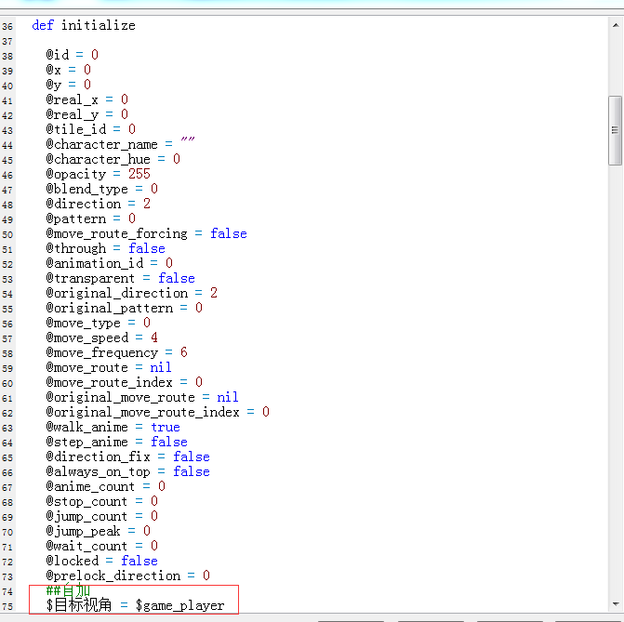Click the scroll up arrow
Screen dimensions: 624x622
click(616, 25)
